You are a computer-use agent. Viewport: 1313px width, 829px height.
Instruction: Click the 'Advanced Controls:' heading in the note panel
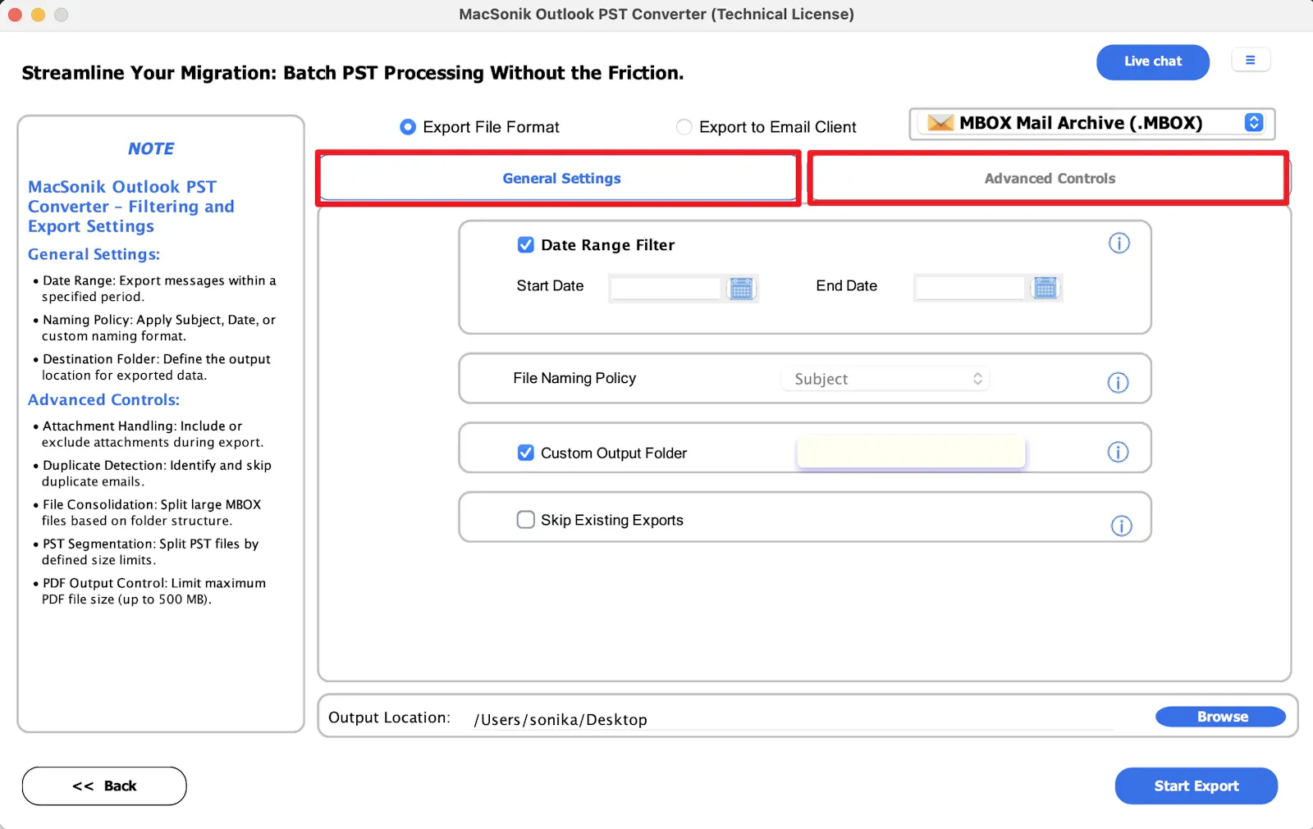[x=103, y=399]
